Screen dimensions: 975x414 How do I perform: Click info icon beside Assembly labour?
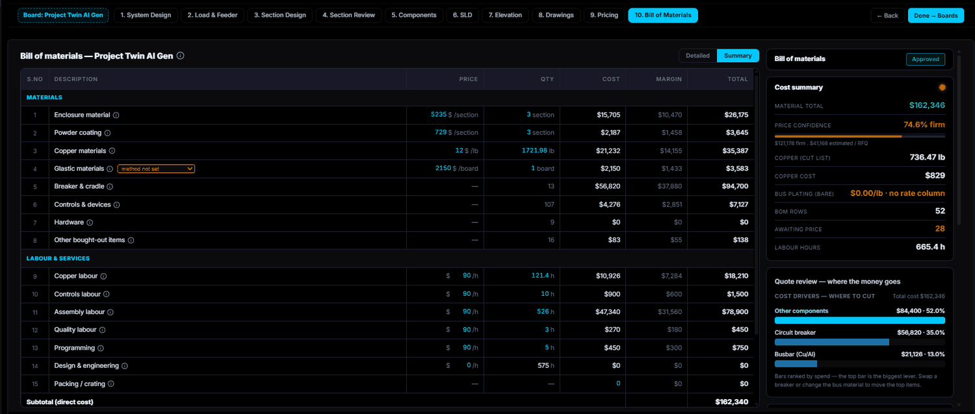click(110, 312)
